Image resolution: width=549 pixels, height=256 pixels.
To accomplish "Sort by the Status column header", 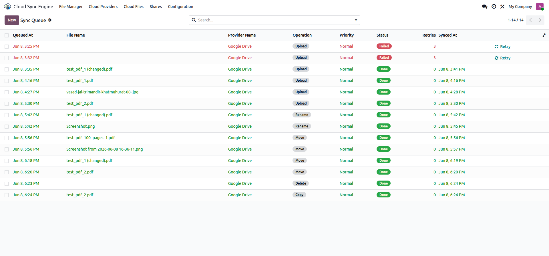I will (383, 35).
